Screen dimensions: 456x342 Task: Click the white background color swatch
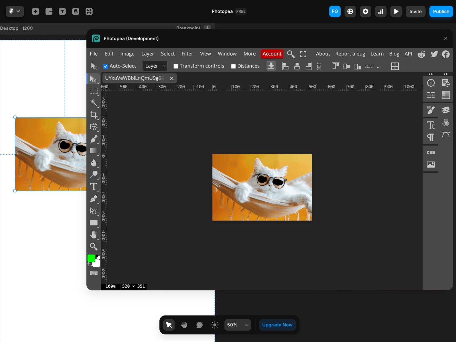[97, 264]
